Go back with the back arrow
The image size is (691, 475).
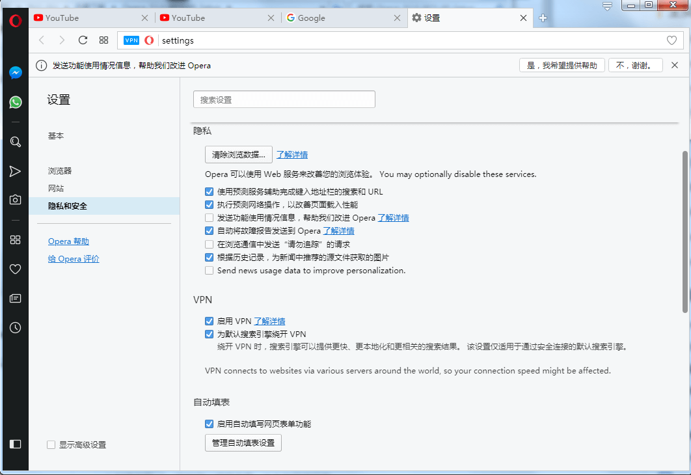pos(42,40)
